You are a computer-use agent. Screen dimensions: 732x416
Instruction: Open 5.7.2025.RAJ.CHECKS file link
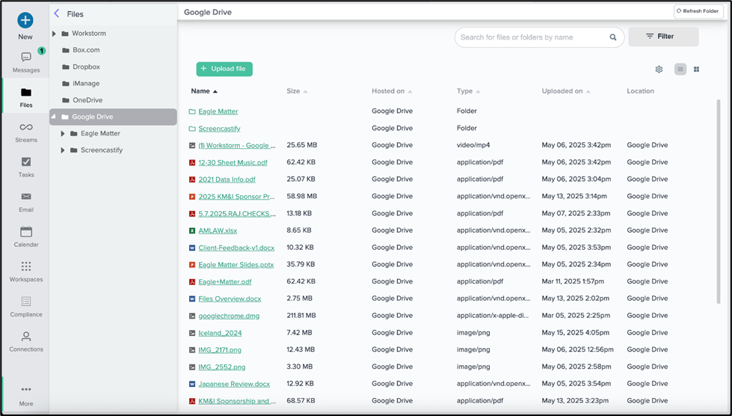[x=237, y=214]
